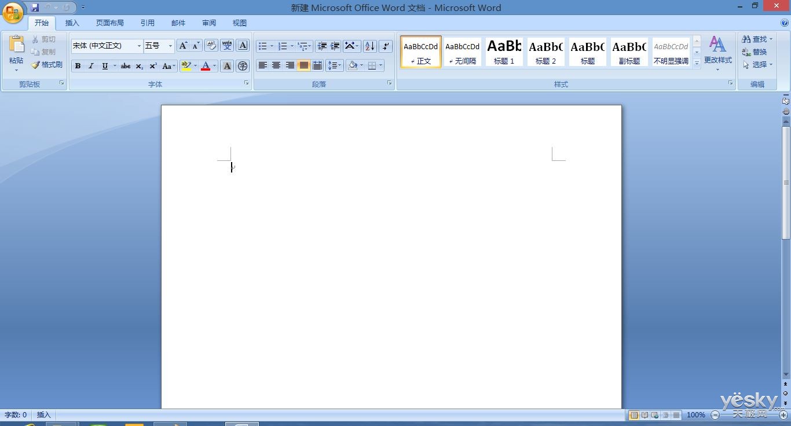Open borders dropdown
This screenshot has height=426, width=791.
(380, 65)
